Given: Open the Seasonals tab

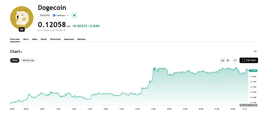Looking at the screenshot, I should tap(69, 39).
